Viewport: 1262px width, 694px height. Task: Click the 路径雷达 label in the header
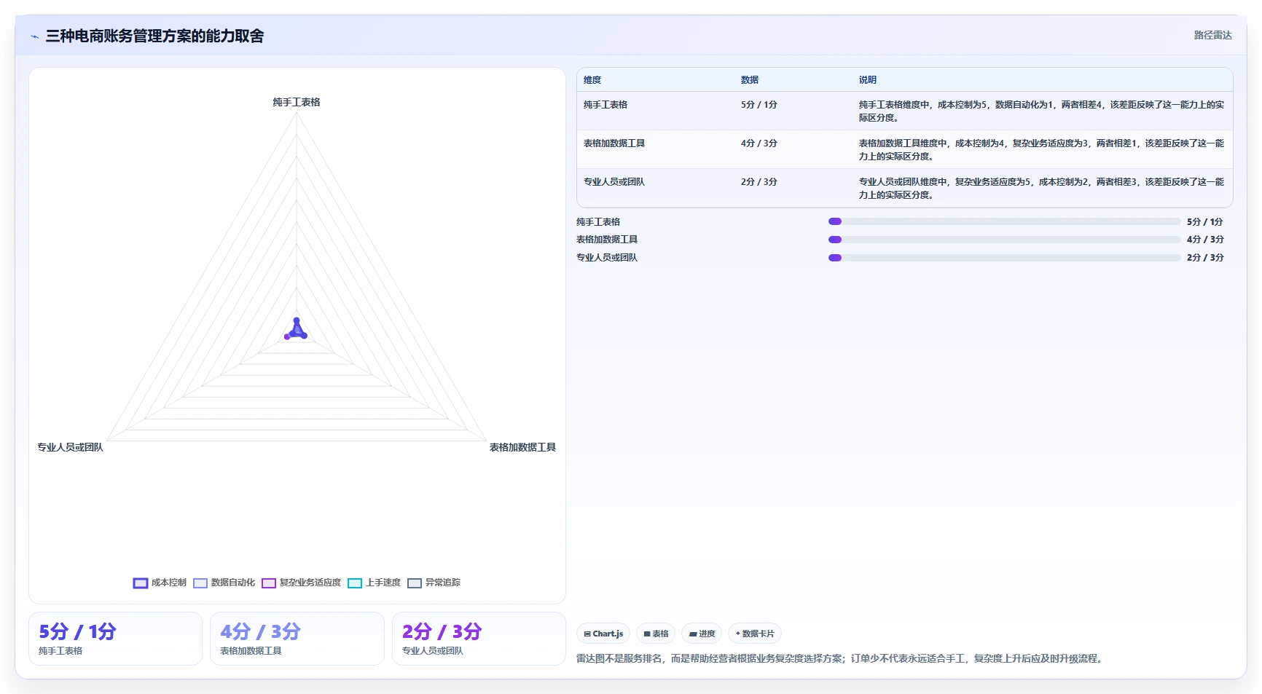click(x=1212, y=35)
